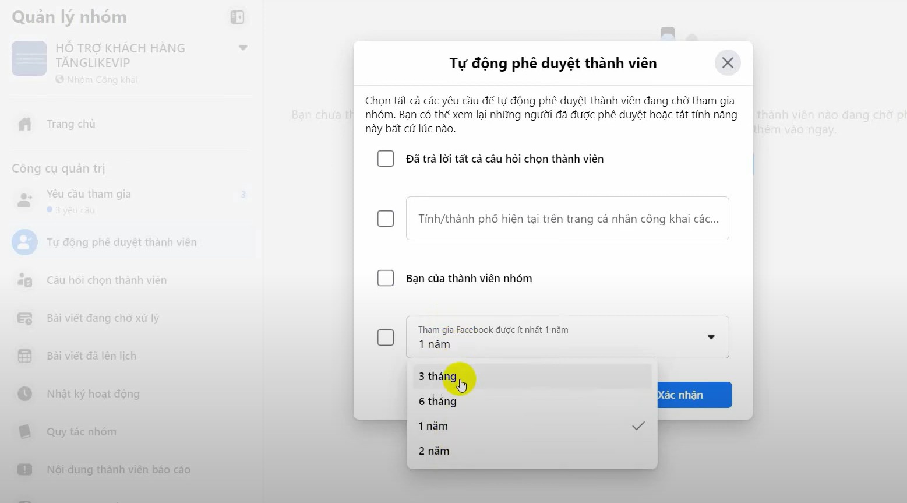Viewport: 907px width, 503px height.
Task: Open Nhật ký hoạt động clock icon
Action: pyautogui.click(x=25, y=394)
